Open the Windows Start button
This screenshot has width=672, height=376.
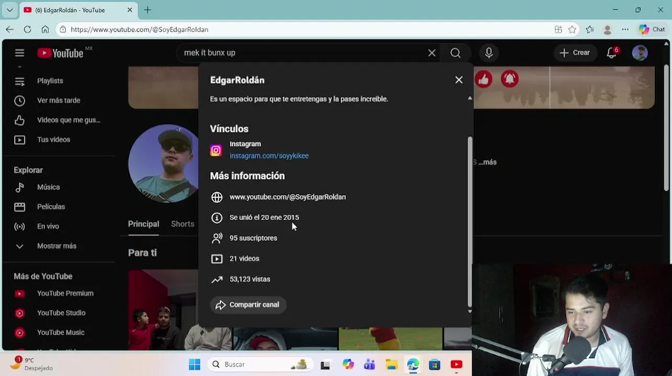tap(195, 365)
